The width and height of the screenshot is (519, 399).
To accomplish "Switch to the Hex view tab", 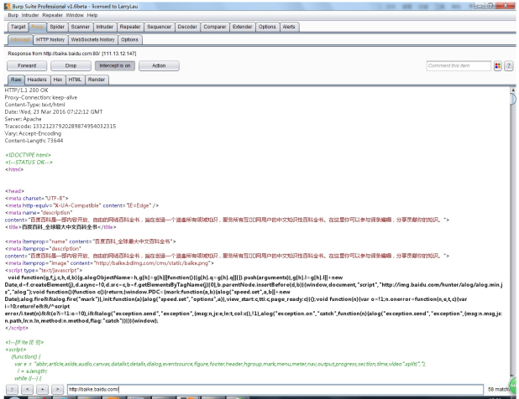I will click(58, 80).
